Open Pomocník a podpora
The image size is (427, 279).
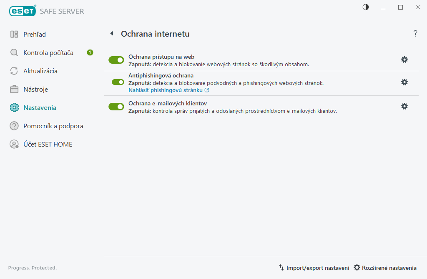click(x=53, y=126)
